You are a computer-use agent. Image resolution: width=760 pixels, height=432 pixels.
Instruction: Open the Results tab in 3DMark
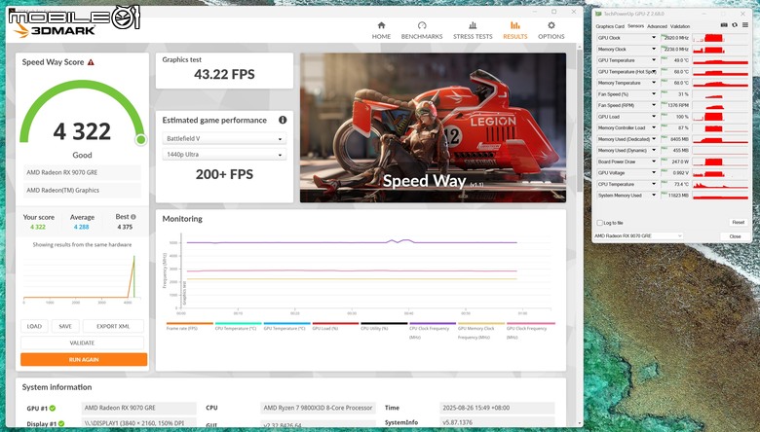[514, 30]
